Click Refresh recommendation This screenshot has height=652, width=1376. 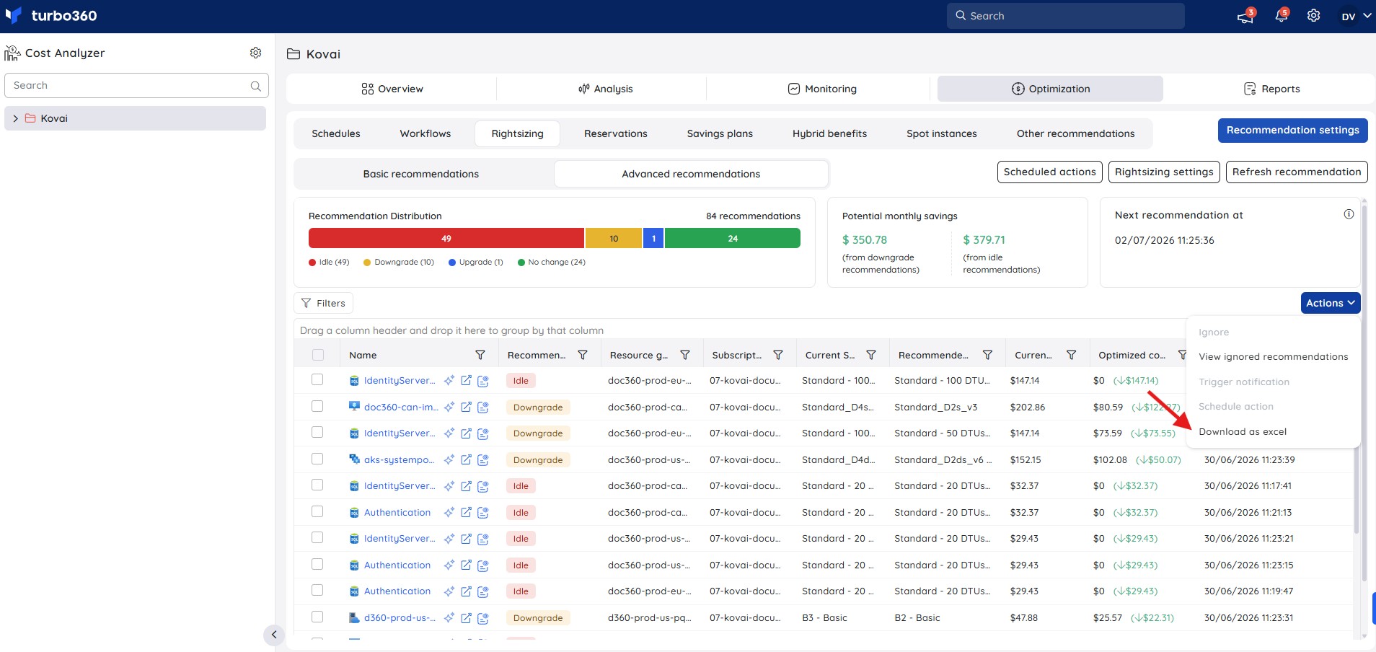pyautogui.click(x=1297, y=172)
